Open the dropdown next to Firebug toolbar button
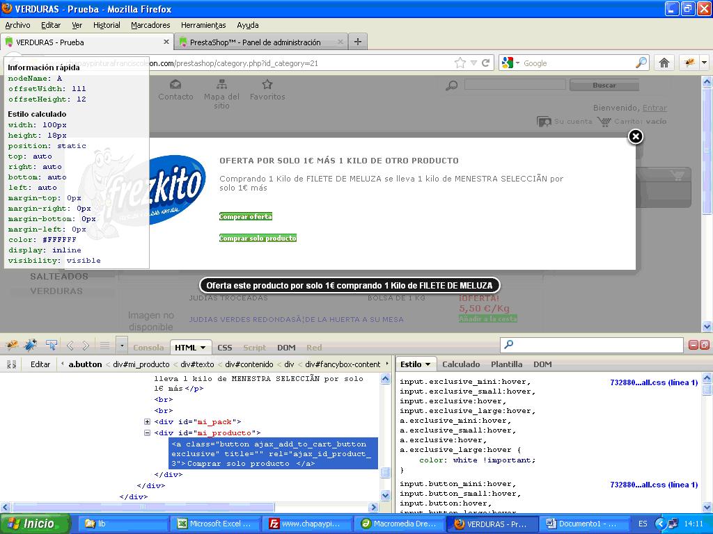 705,63
